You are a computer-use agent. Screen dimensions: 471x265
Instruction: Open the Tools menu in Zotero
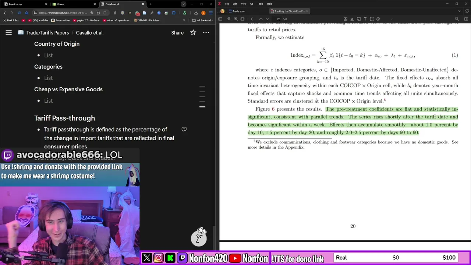(260, 4)
